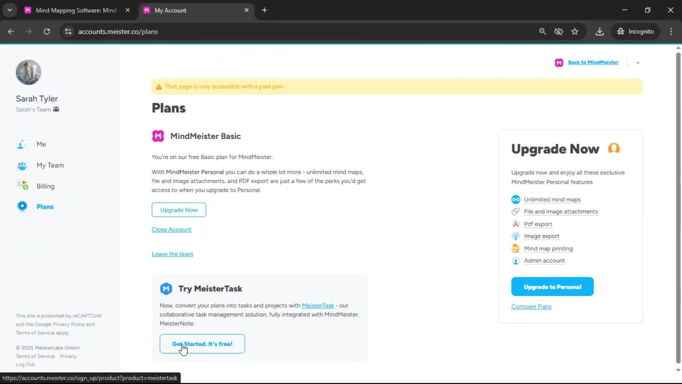
Task: Click the Mind map printing feature text
Action: tap(548, 249)
